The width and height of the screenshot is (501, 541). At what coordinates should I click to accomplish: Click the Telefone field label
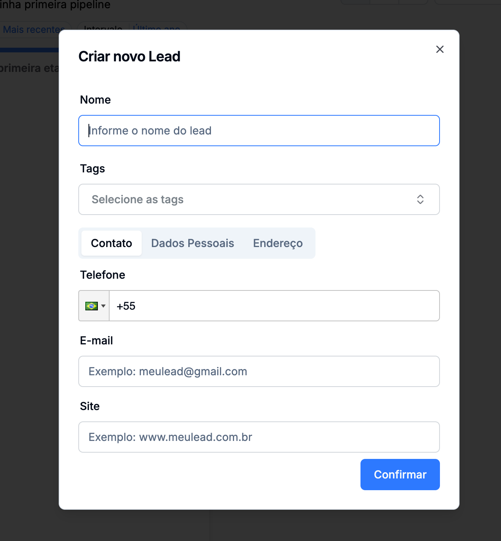point(103,275)
